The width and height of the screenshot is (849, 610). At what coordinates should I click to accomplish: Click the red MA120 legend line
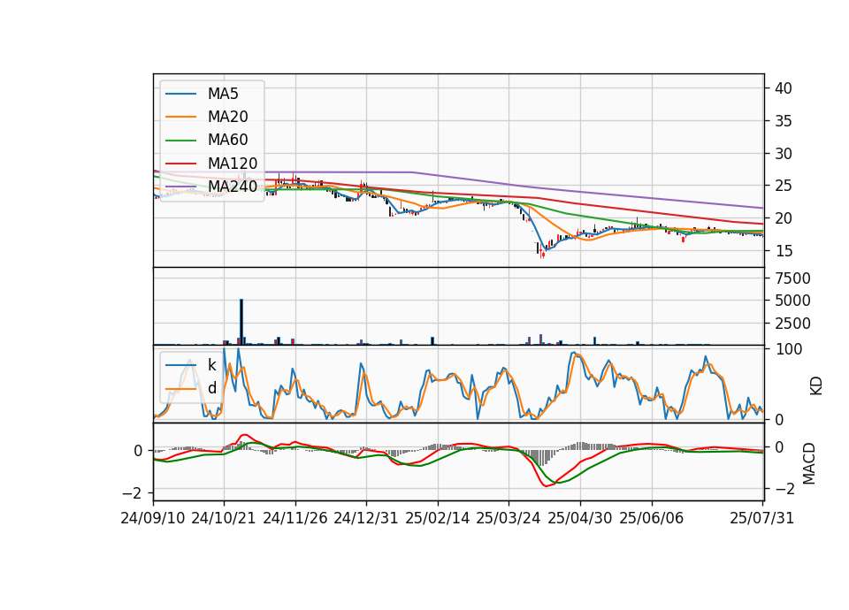tap(180, 164)
